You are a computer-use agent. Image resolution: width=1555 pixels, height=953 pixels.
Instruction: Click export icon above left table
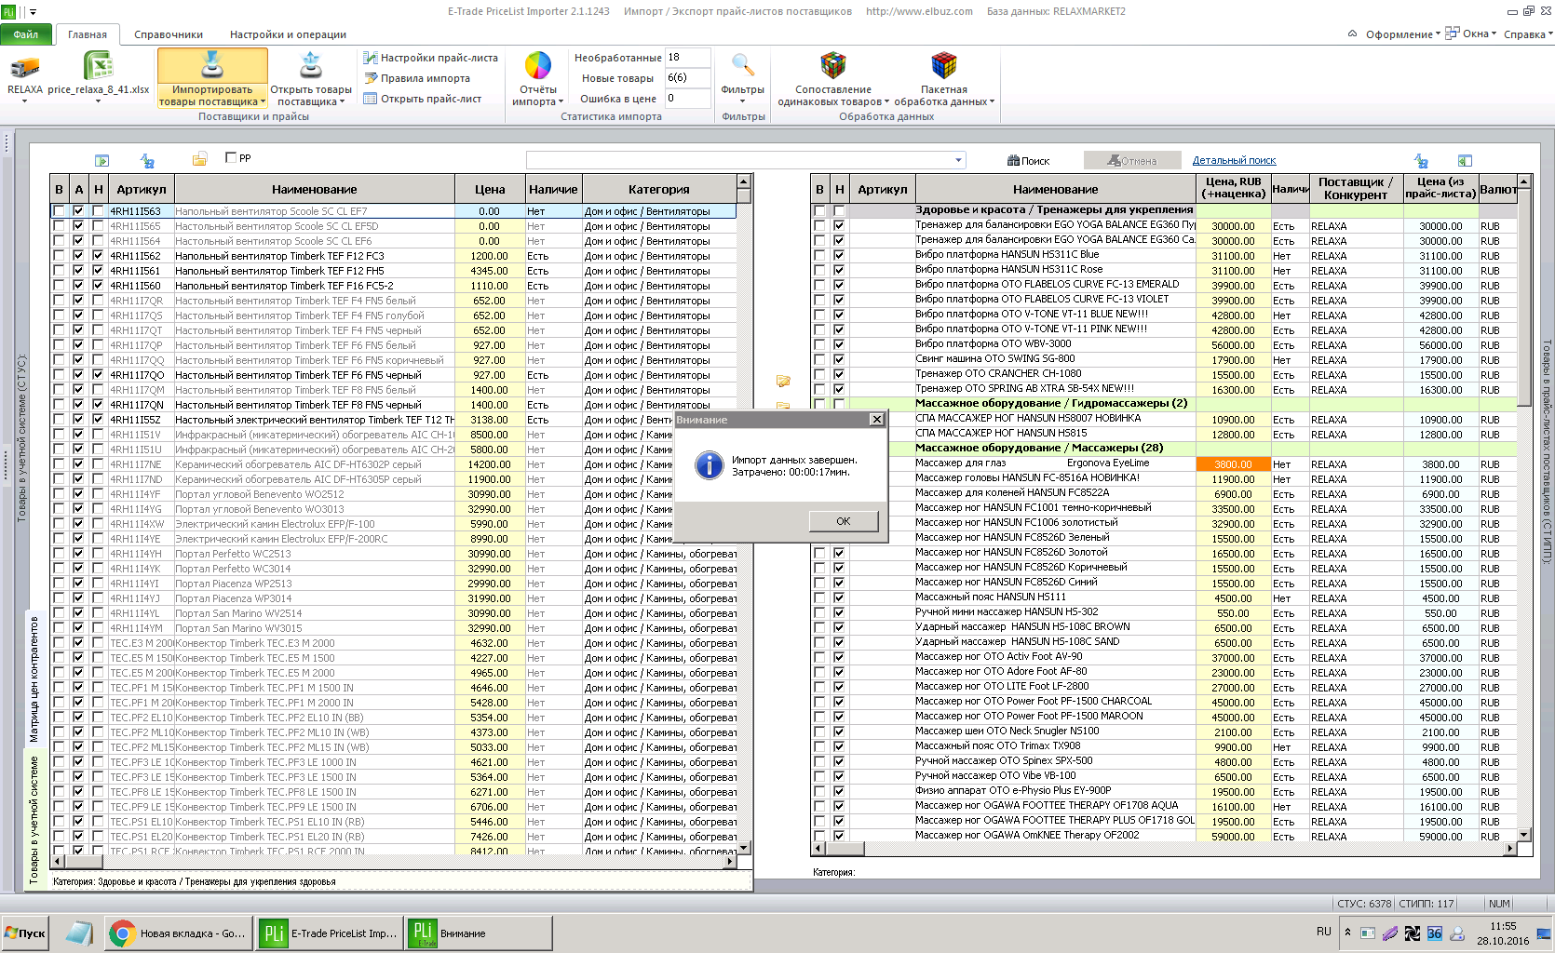click(102, 160)
